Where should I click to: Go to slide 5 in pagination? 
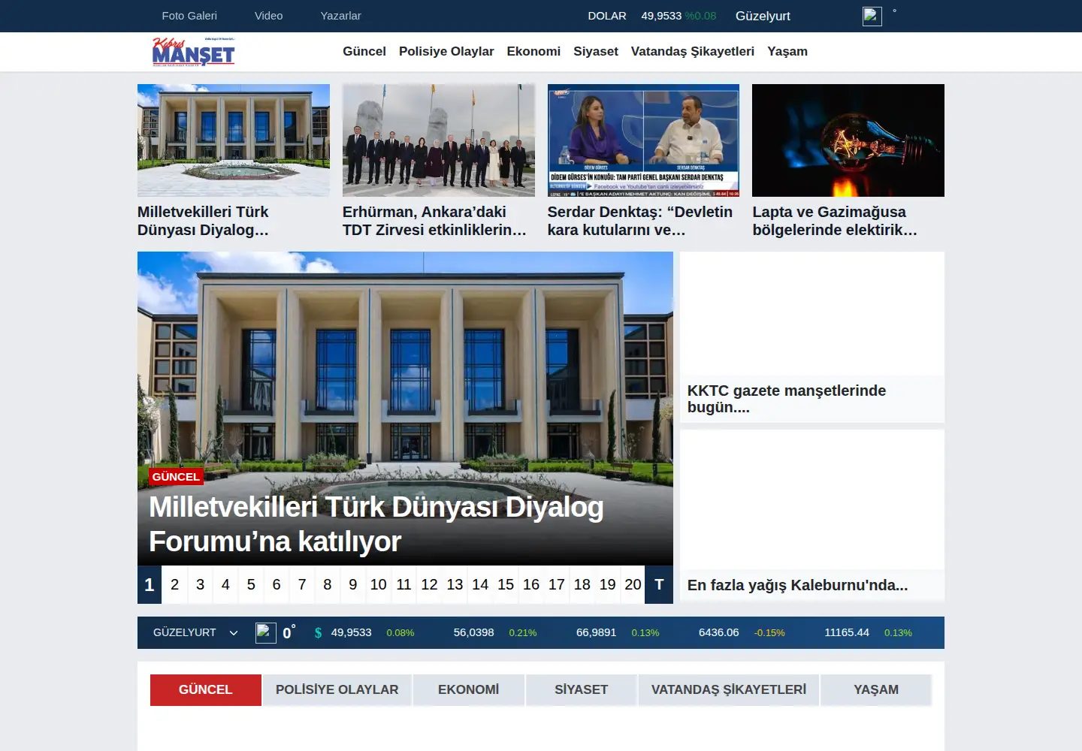251,584
